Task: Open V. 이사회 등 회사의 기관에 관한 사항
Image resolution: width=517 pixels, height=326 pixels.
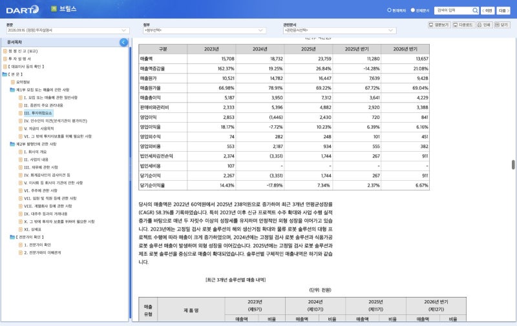Action: coord(54,183)
